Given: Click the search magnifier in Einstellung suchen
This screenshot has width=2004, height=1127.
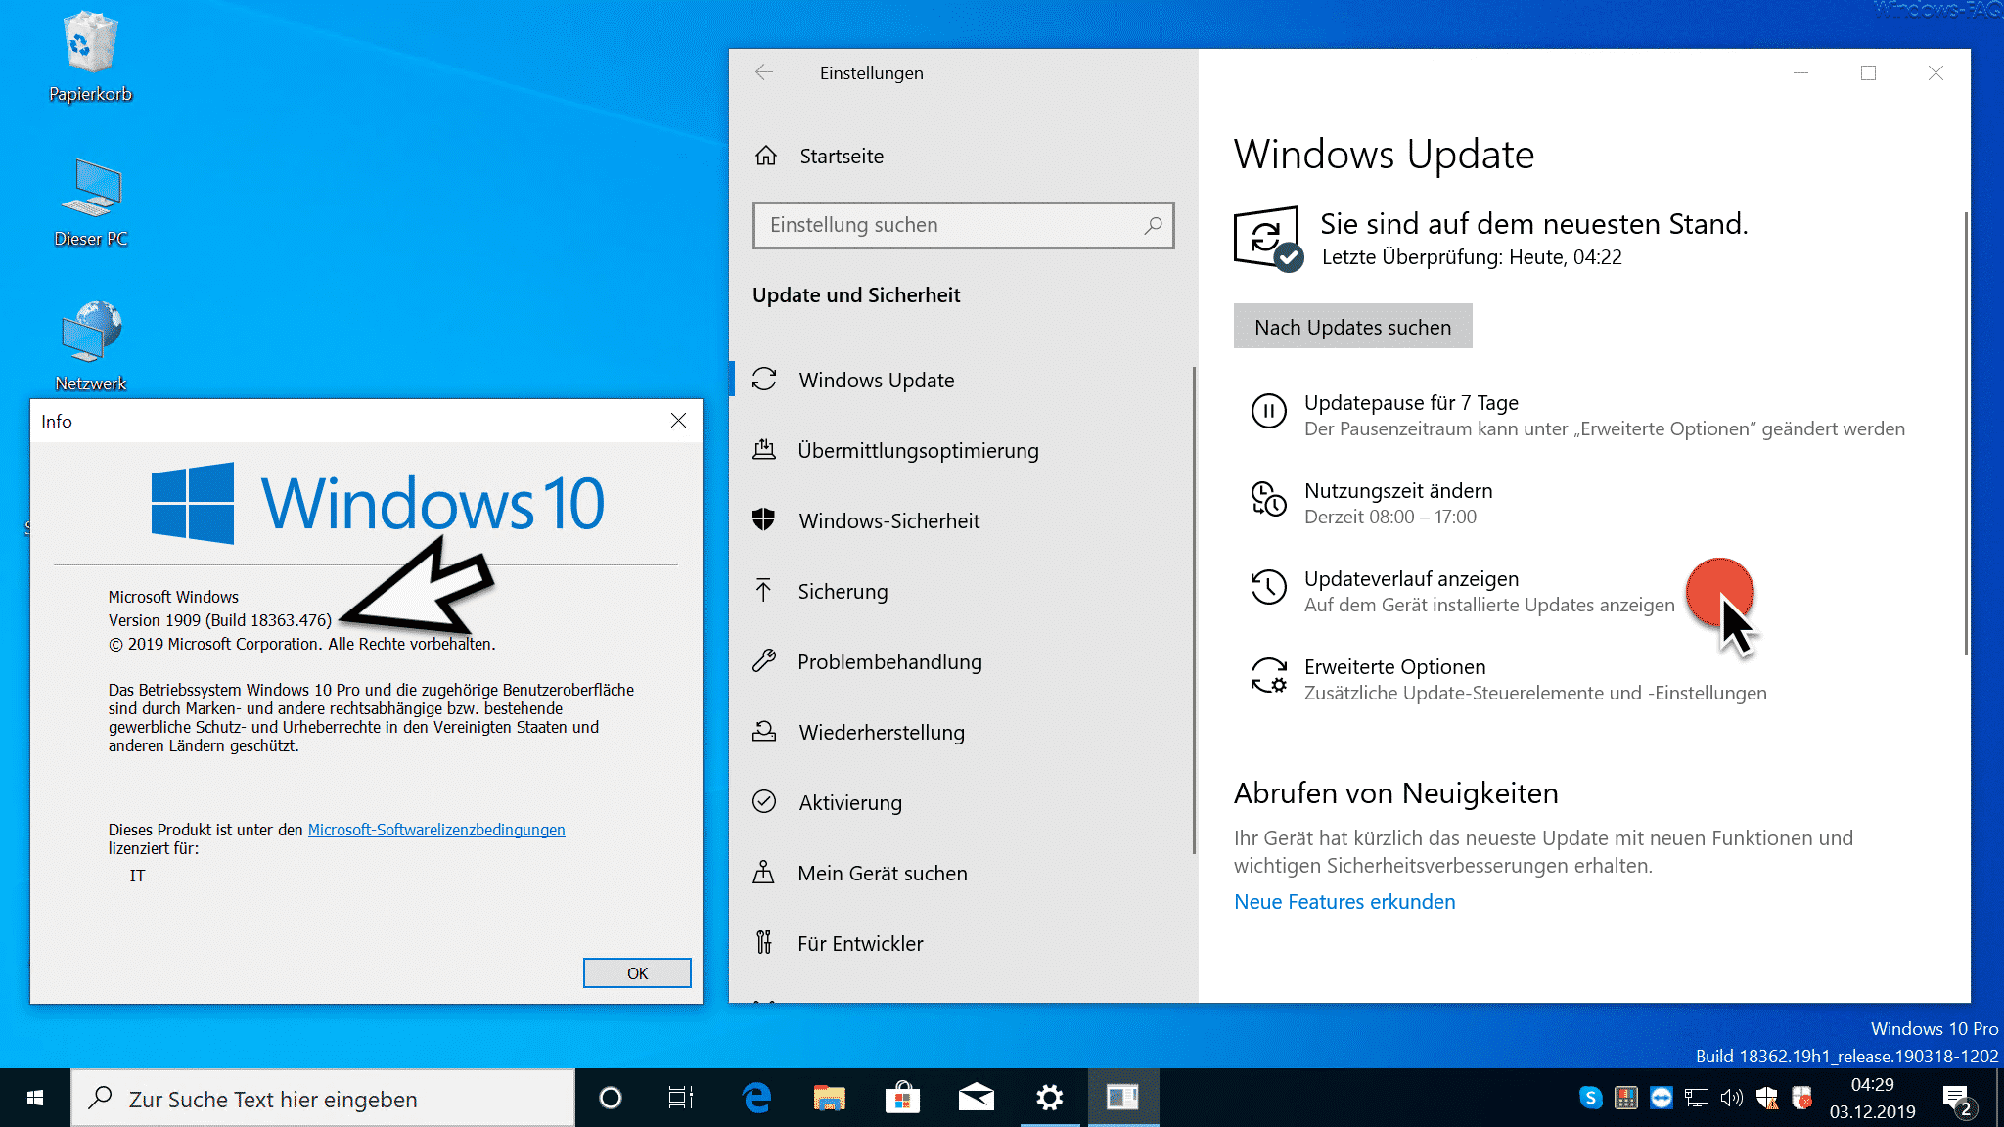Looking at the screenshot, I should pyautogui.click(x=1153, y=225).
